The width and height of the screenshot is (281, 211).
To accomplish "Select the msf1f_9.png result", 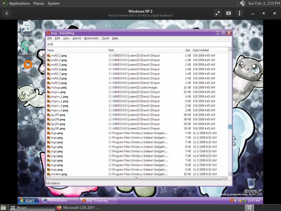I will [x=59, y=83].
